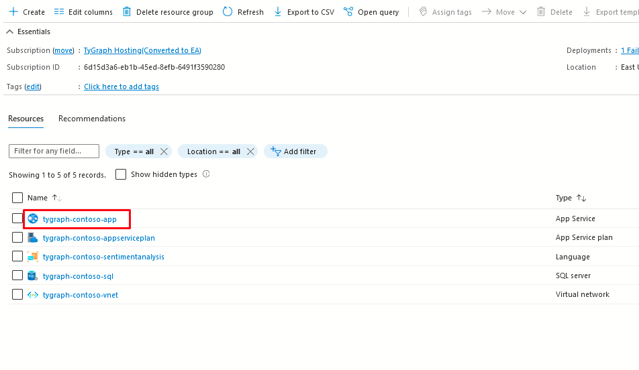Image resolution: width=639 pixels, height=370 pixels.
Task: Open tygraph-contoso-appserviceplan resource
Action: point(99,238)
